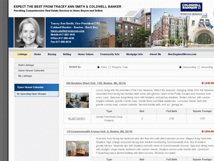Go to the Home menu item

coord(38,54)
